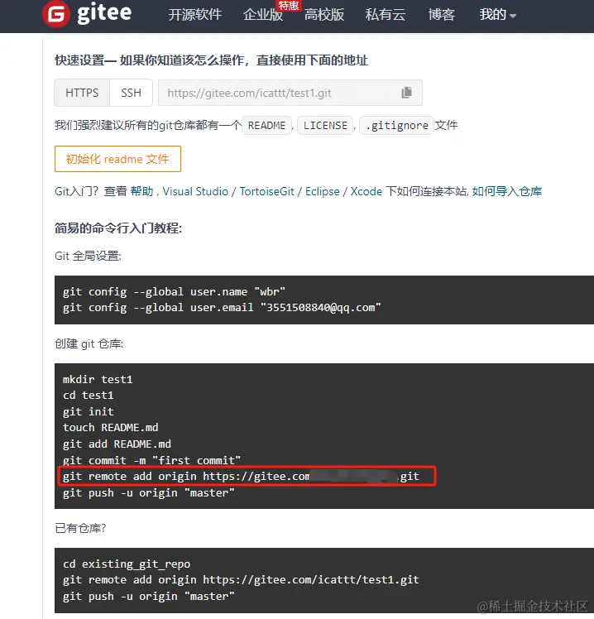Image resolution: width=594 pixels, height=619 pixels.
Task: Click the gitee wordmark text
Action: [x=104, y=13]
